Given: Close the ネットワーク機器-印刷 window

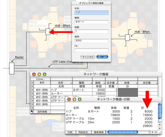Looking at the screenshot, I should 69,99.
